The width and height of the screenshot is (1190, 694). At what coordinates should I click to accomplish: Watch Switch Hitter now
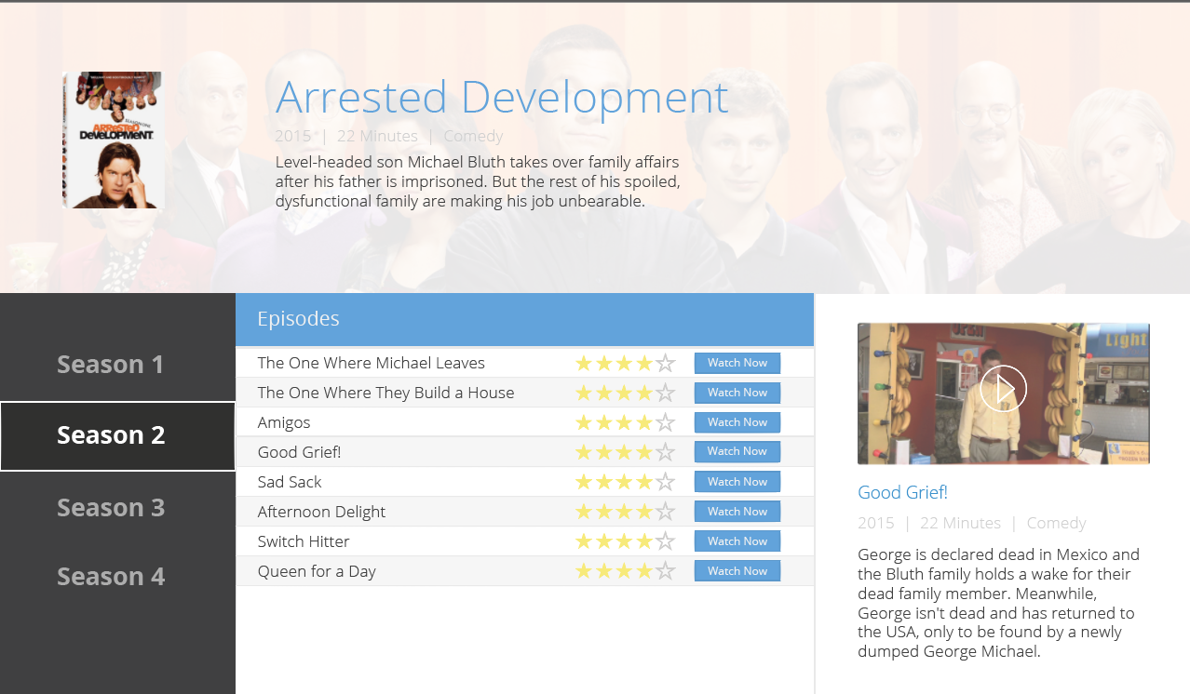(737, 541)
